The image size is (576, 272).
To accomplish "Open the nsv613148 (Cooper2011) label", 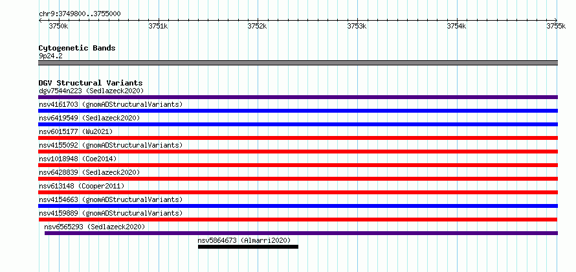I will [x=82, y=186].
